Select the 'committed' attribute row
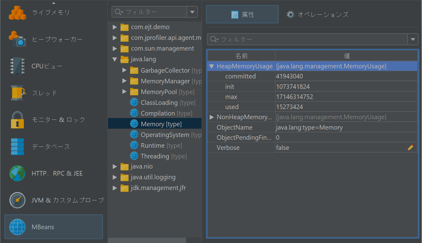This screenshot has width=422, height=243. 312,76
